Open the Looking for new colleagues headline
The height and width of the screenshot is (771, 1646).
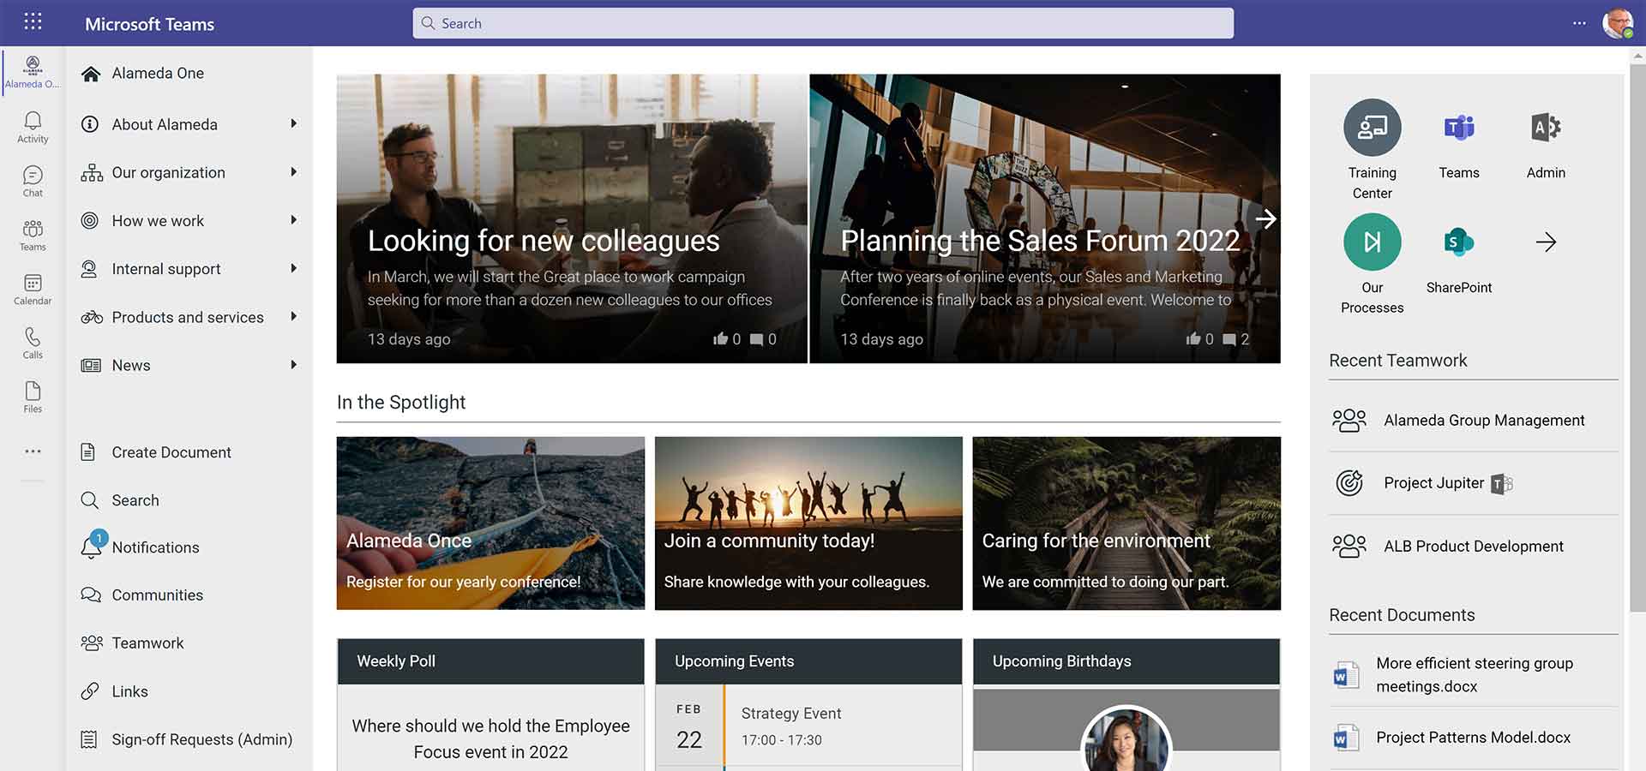544,241
